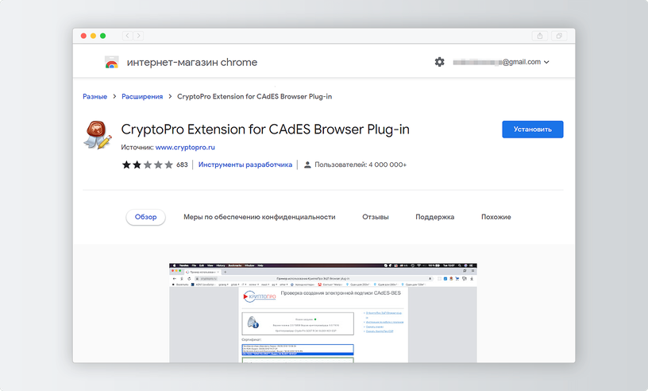Click the star rating with 683 reviews
The image size is (648, 391).
(x=148, y=165)
